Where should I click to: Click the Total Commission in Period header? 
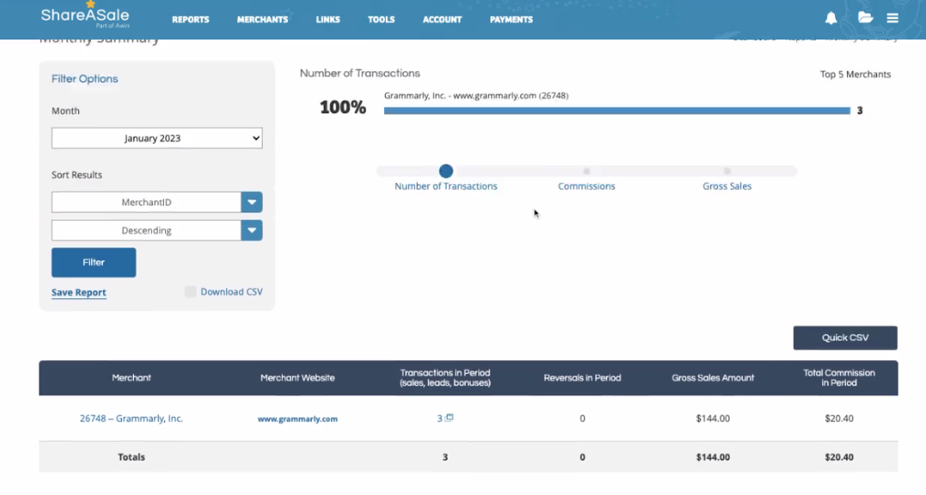pyautogui.click(x=839, y=378)
